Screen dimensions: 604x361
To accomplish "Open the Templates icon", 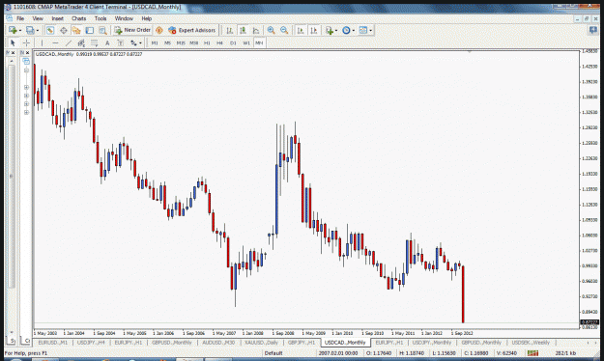I will (x=363, y=30).
